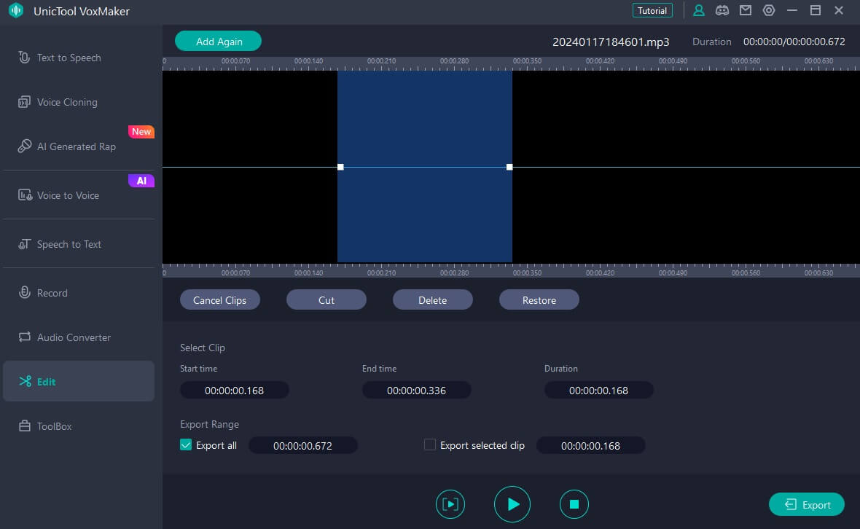Click the Record microphone icon
The height and width of the screenshot is (529, 860).
24,293
